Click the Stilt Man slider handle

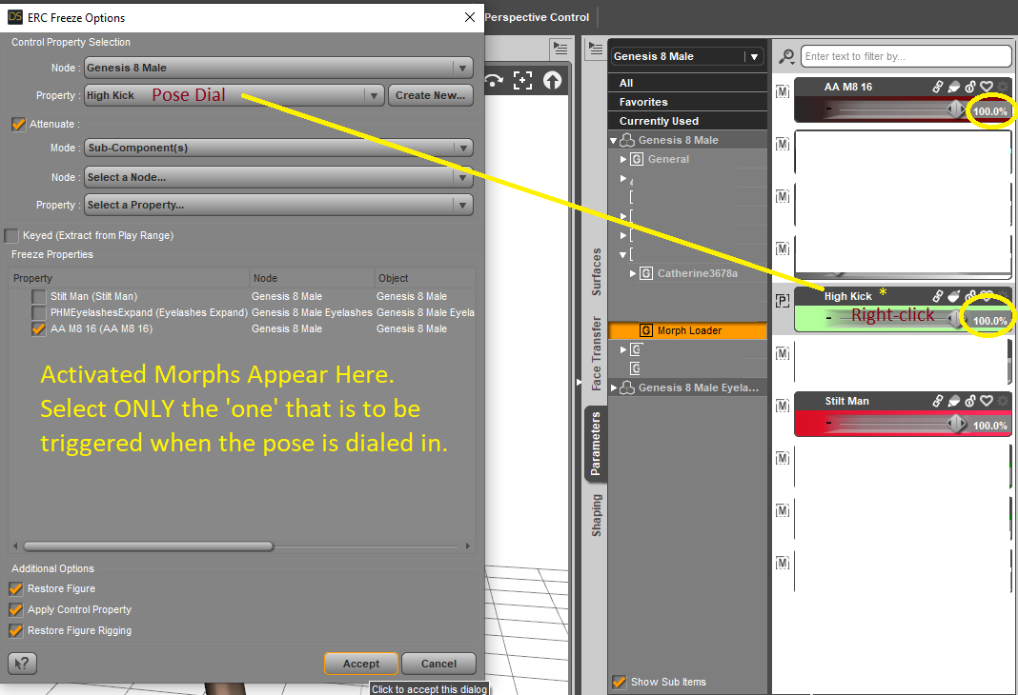956,424
